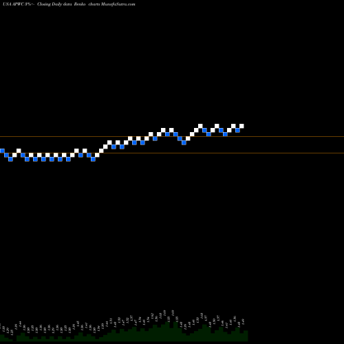
Task: Click the 'USA APWC 3%+-' chart title text
Action: [19, 4]
